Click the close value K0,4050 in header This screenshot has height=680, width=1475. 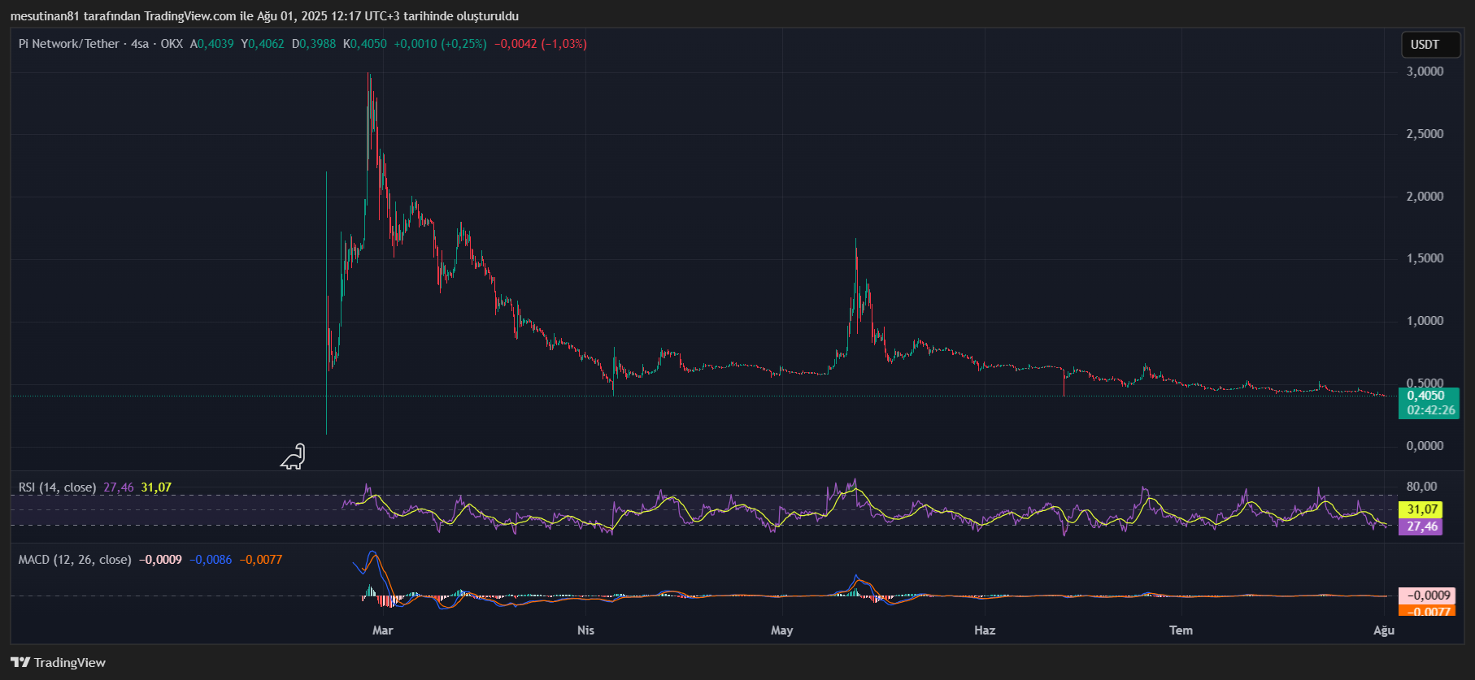coord(365,44)
